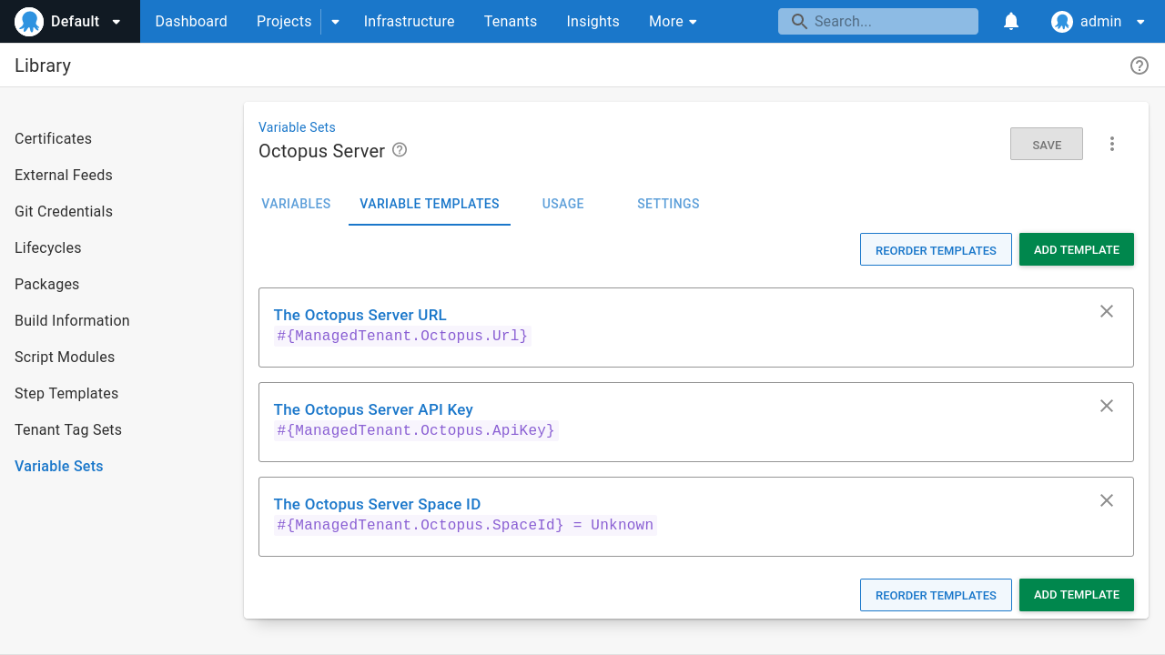The width and height of the screenshot is (1165, 655).
Task: Open page help via question mark icon
Action: coord(1139,65)
